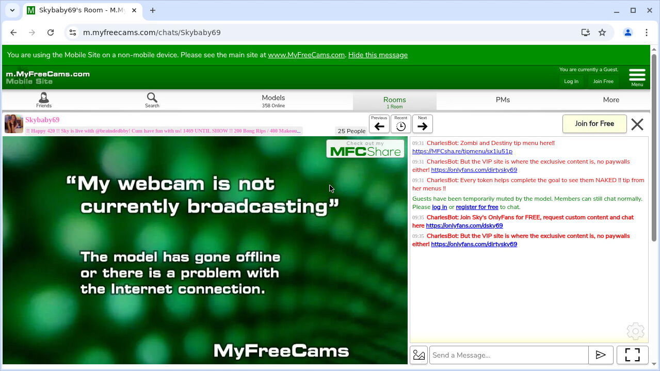The height and width of the screenshot is (371, 660).
Task: Expand the Chrome tab search dropdown
Action: pyautogui.click(x=12, y=10)
